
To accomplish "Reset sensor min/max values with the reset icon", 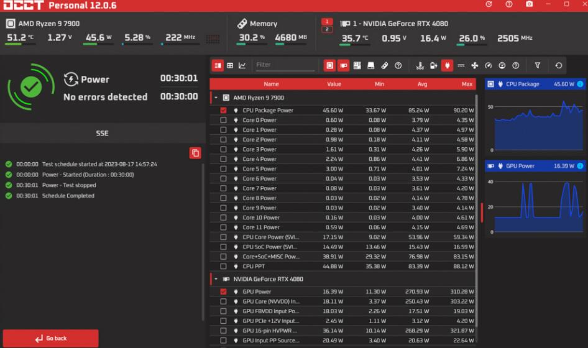I will click(x=558, y=65).
